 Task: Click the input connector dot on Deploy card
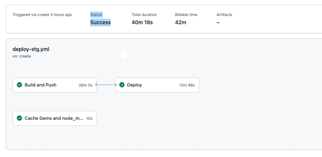click(115, 85)
